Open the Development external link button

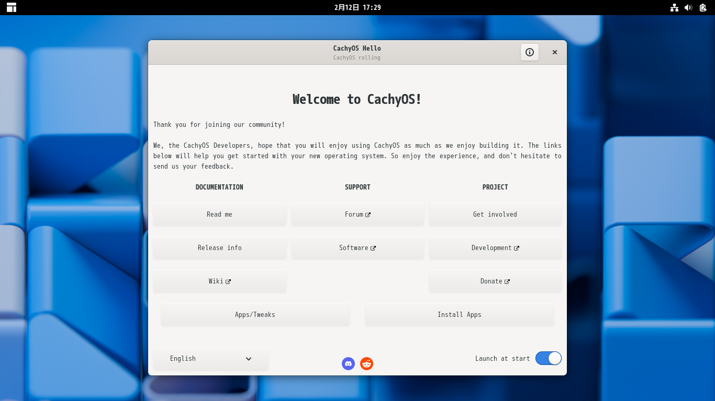[495, 248]
